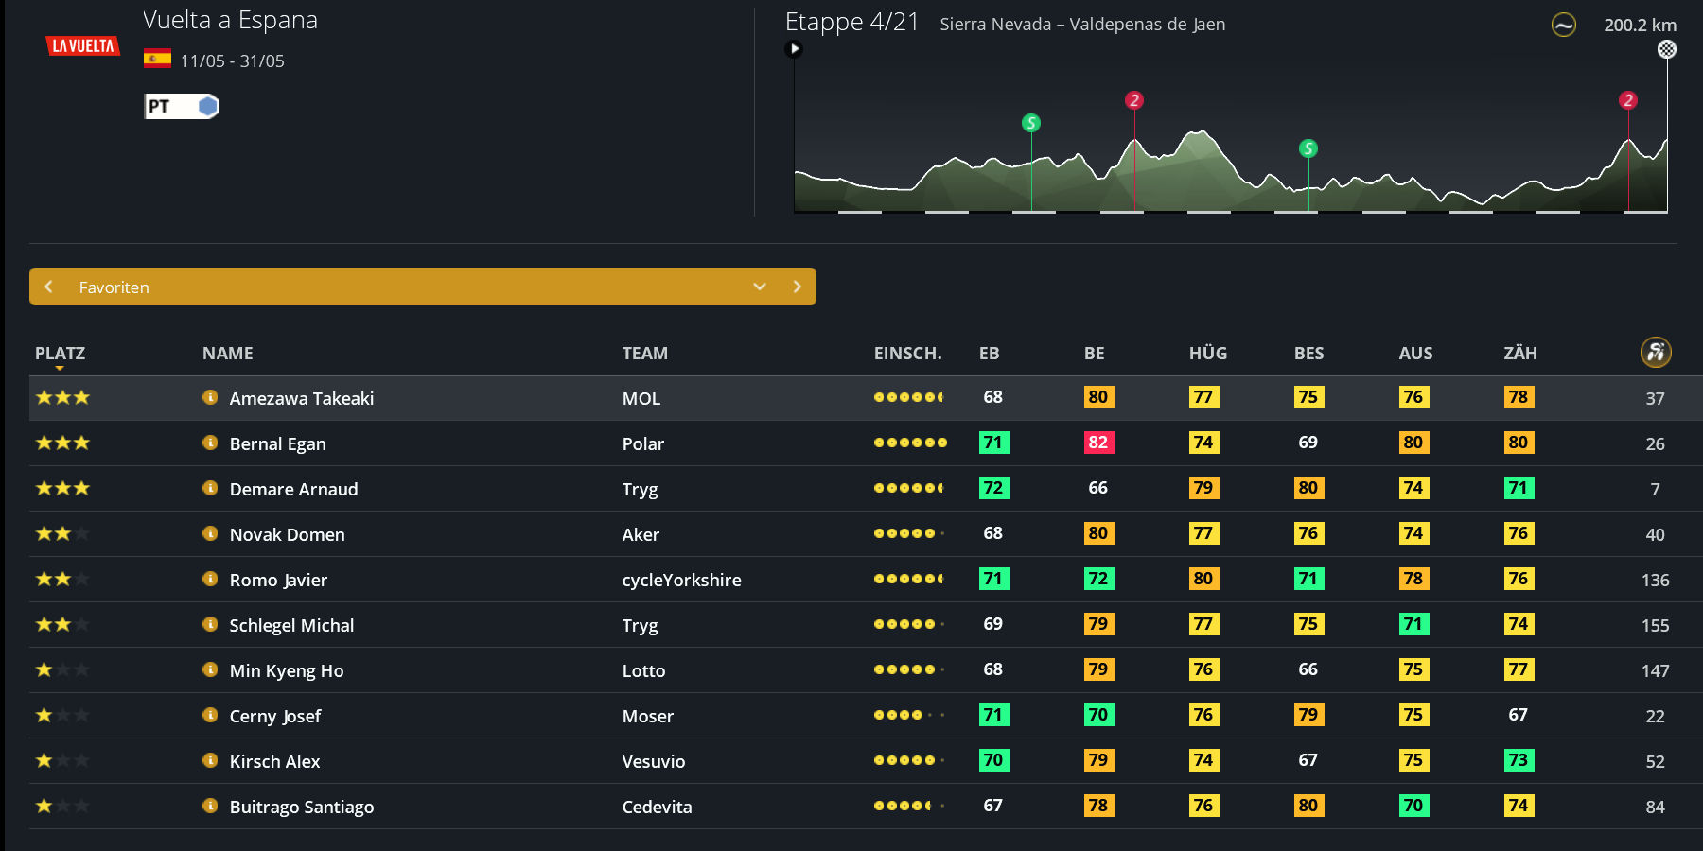Open the Cedevita team link
This screenshot has height=851, width=1703.
(657, 807)
